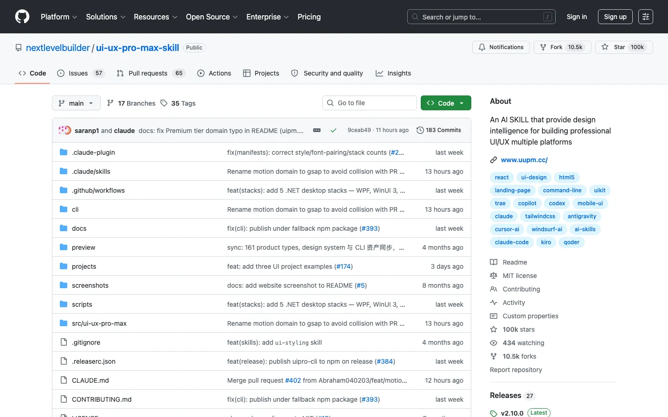Viewport: 668px width, 417px height.
Task: Open the Platform dropdown menu
Action: 59,17
